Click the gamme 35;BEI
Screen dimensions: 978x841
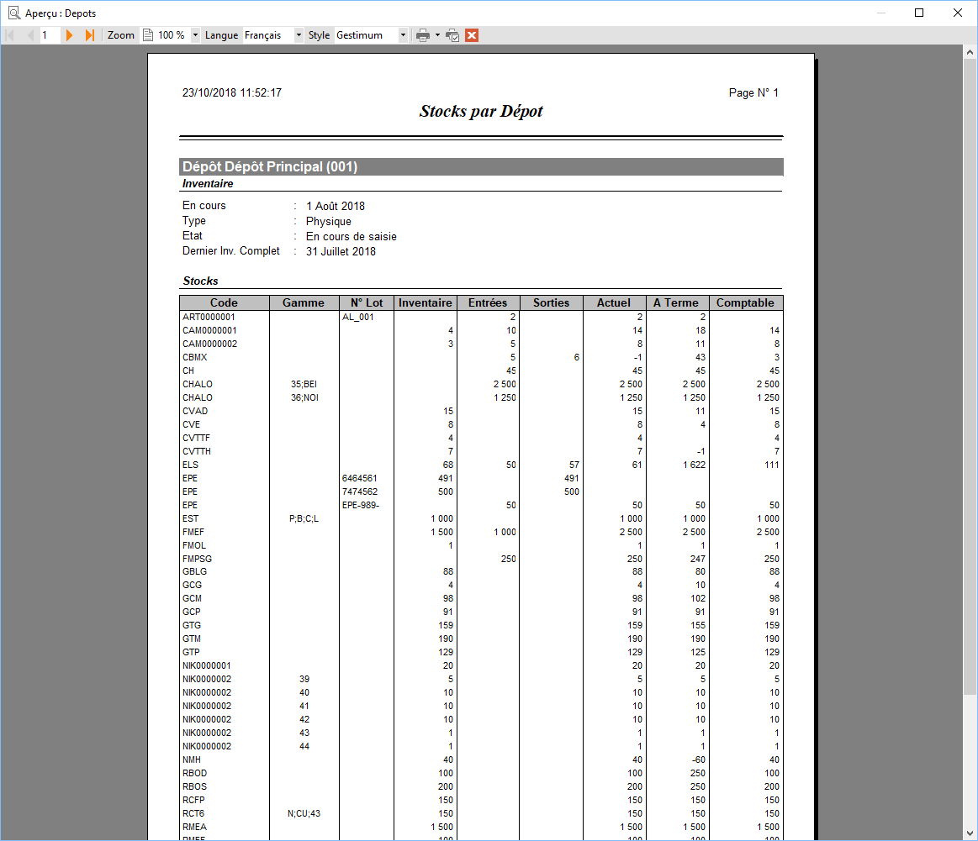coord(304,384)
